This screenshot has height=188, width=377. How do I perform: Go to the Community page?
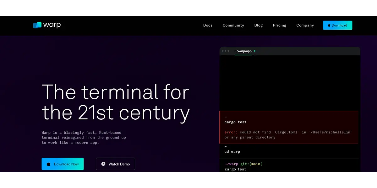coord(233,25)
